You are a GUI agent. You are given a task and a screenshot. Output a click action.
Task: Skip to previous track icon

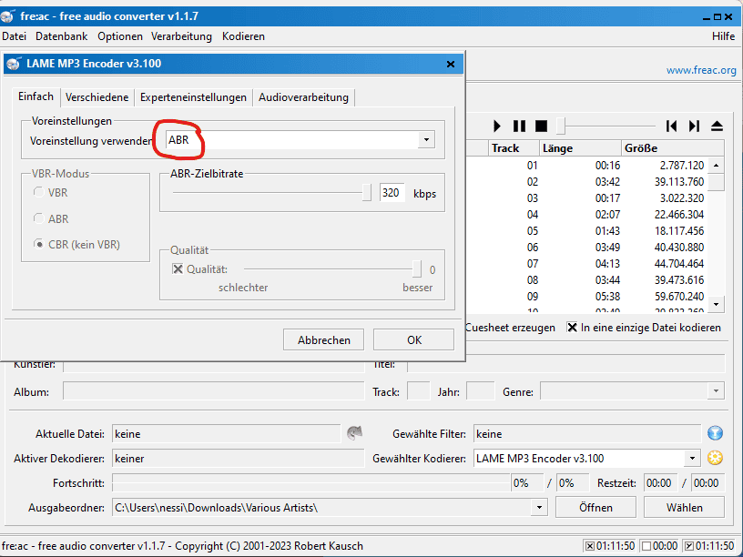tap(672, 126)
